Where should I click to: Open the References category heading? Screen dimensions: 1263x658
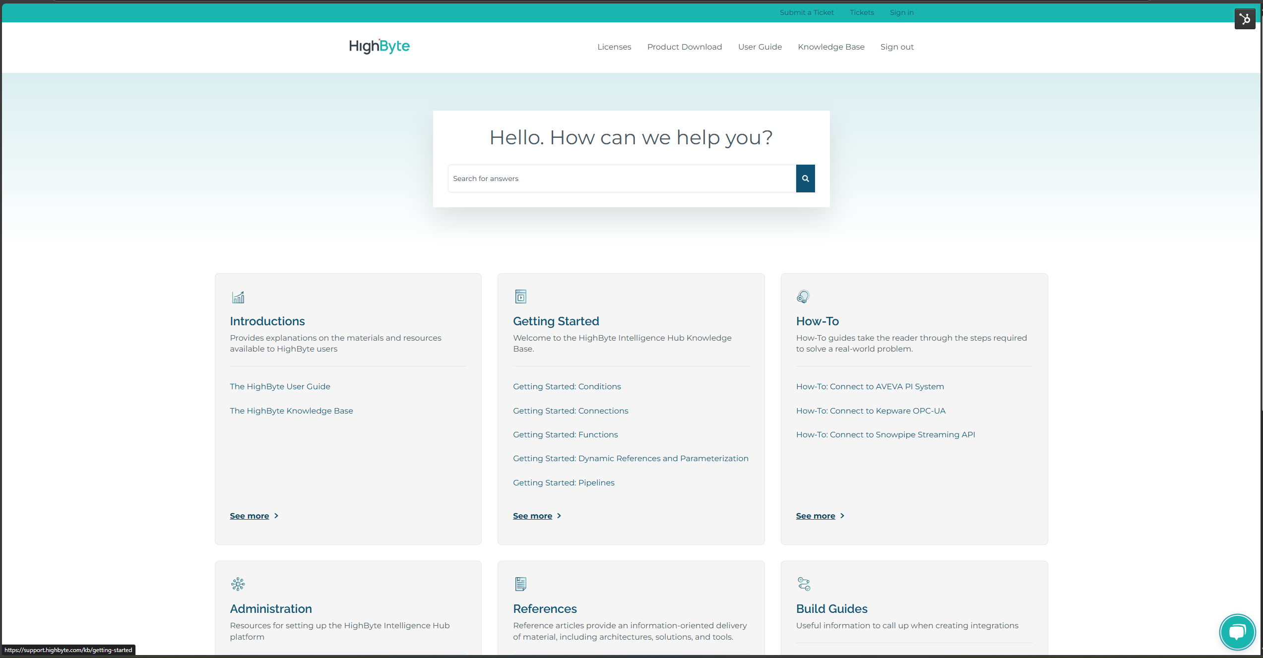click(545, 609)
